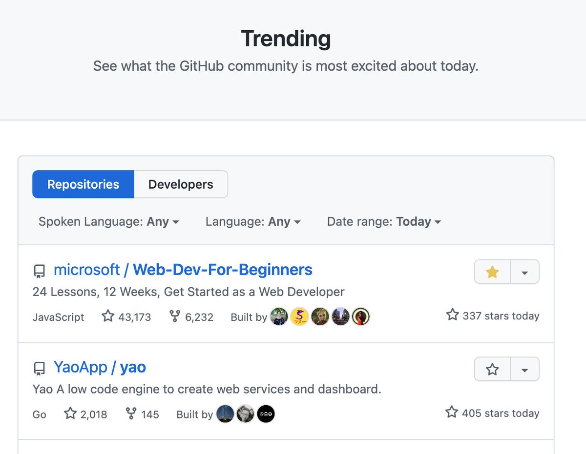Viewport: 586px width, 454px height.
Task: Click the star icon beside 337 stars today
Action: pos(452,315)
